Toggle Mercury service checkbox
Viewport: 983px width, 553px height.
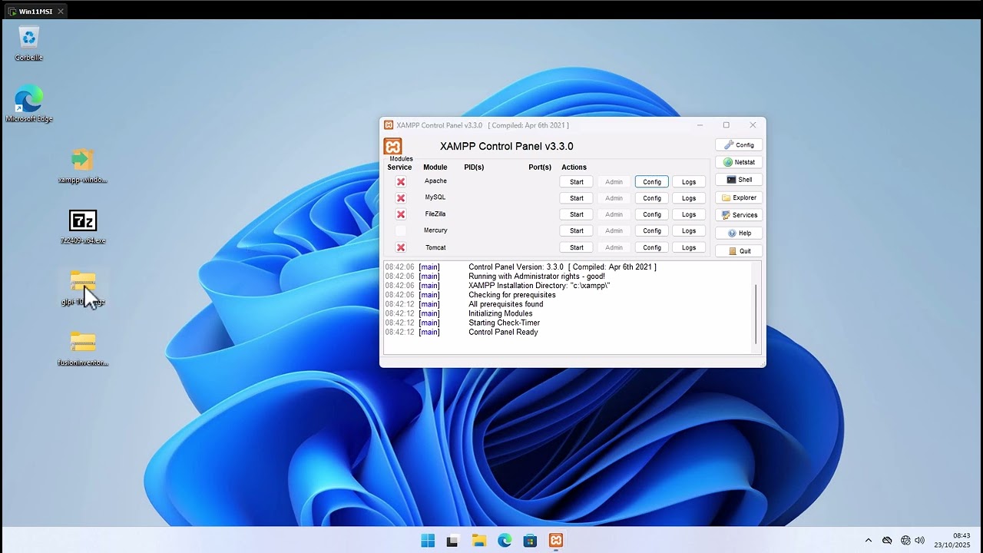[400, 230]
